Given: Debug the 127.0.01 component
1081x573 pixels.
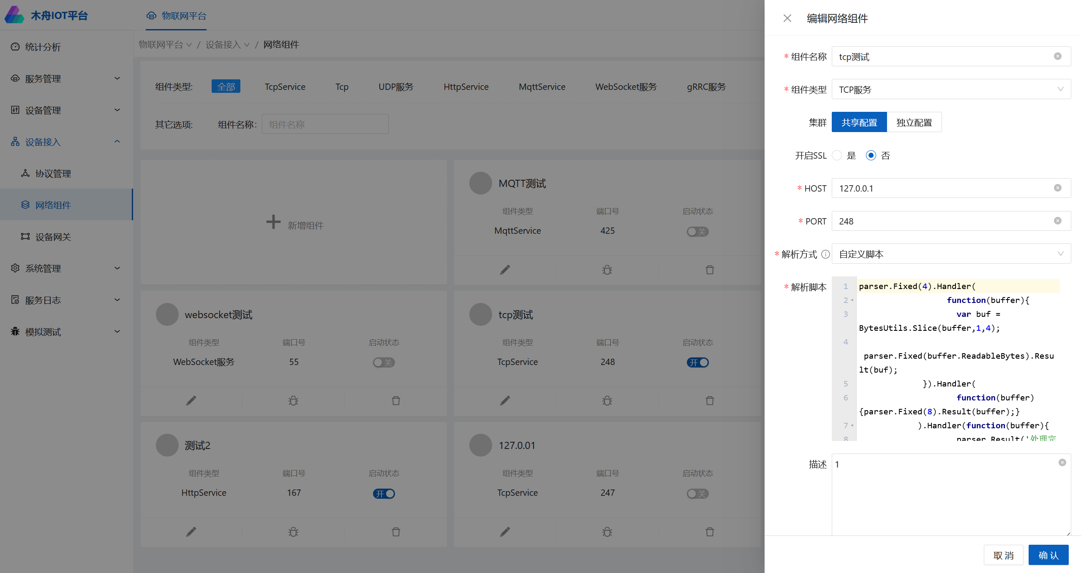Looking at the screenshot, I should 607,532.
